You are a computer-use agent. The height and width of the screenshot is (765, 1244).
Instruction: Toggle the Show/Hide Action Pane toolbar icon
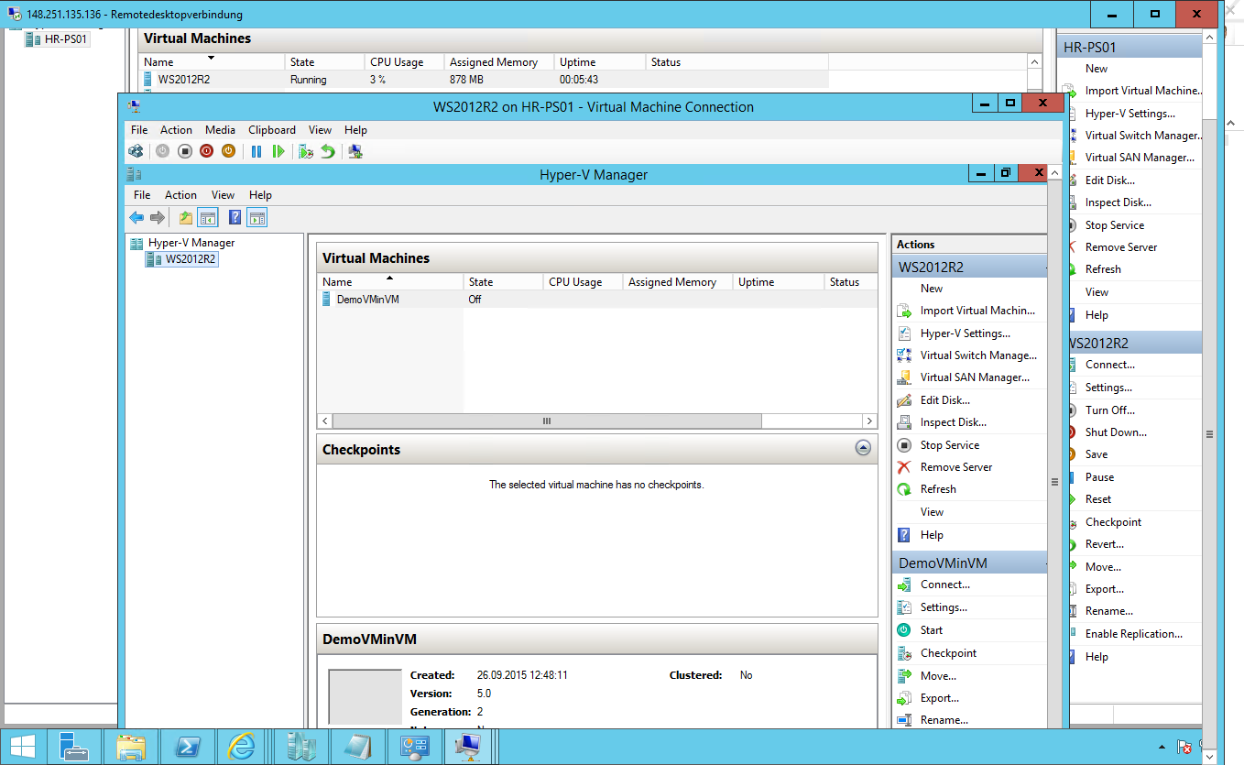257,217
